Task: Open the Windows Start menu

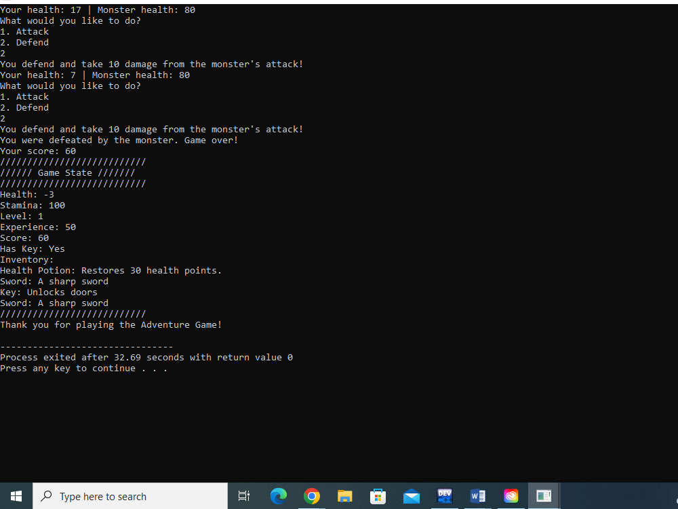Action: tap(16, 496)
